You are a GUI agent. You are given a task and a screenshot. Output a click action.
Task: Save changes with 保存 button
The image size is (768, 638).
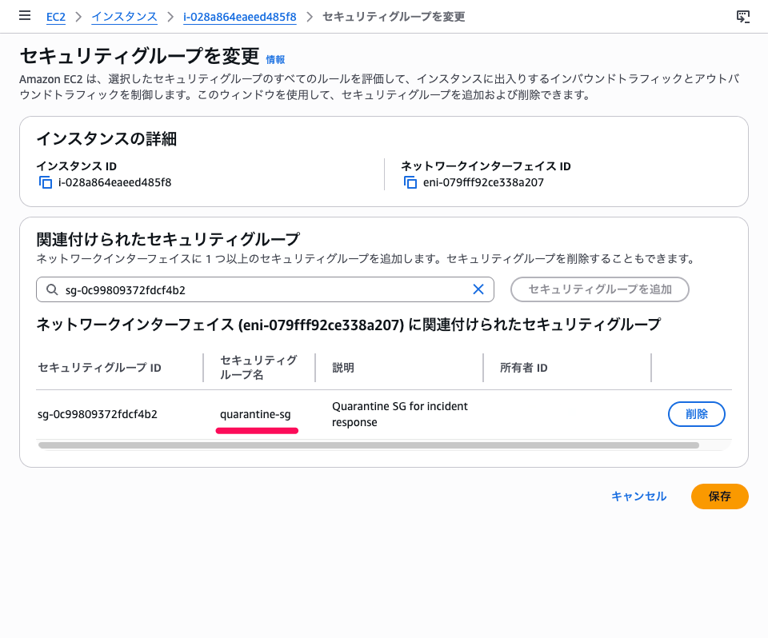[x=719, y=496]
